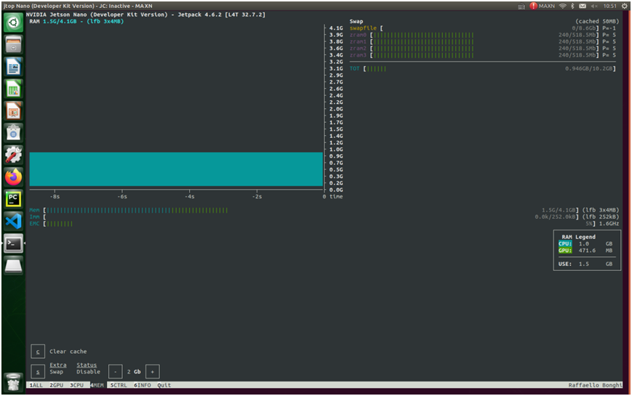Click the MAXN power mode alert indicator
The image size is (632, 396).
click(542, 6)
